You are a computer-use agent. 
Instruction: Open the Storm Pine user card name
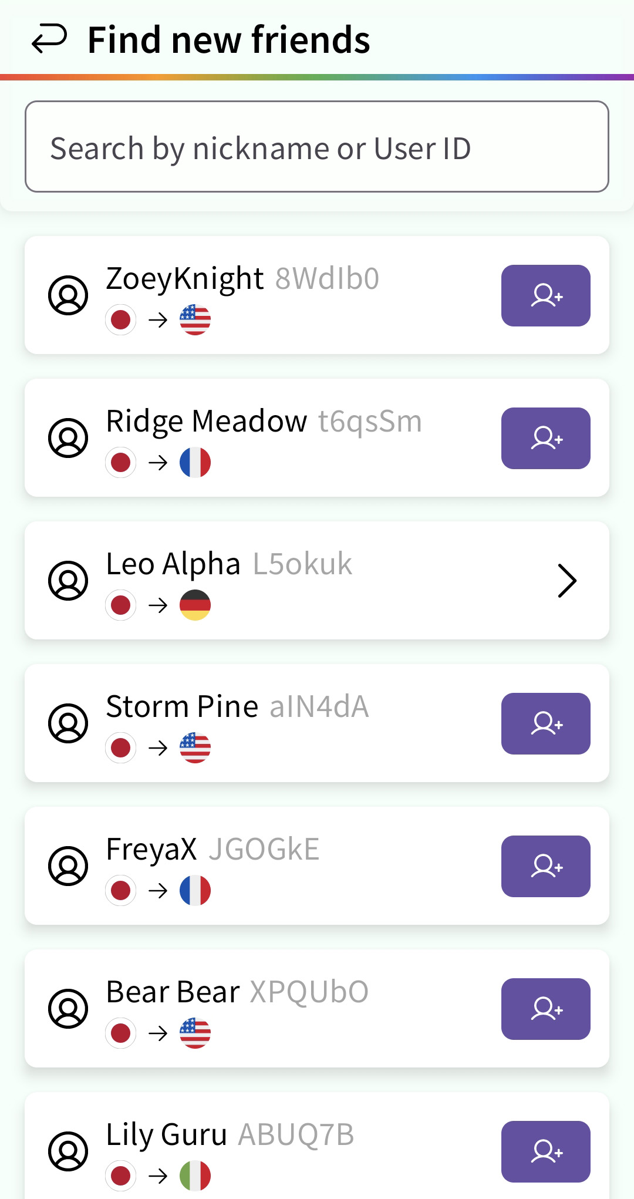pos(182,706)
